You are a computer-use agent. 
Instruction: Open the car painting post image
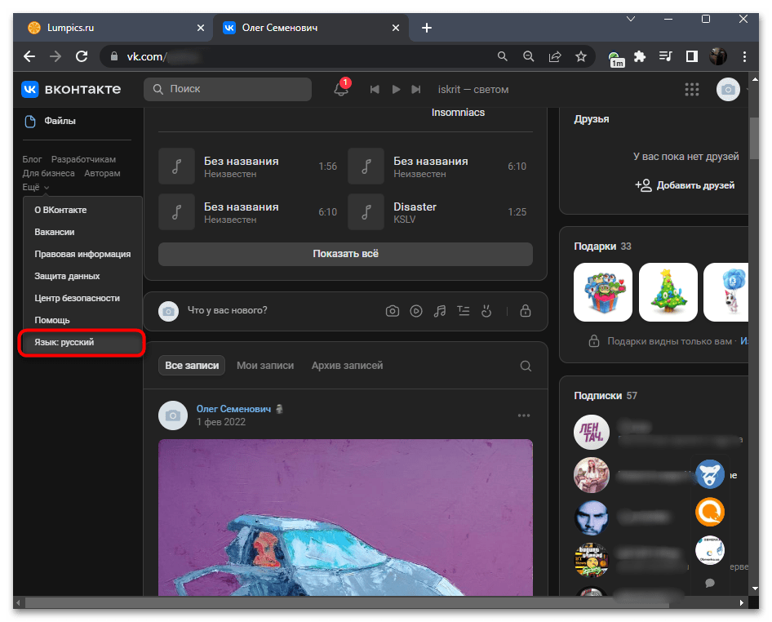click(x=346, y=517)
